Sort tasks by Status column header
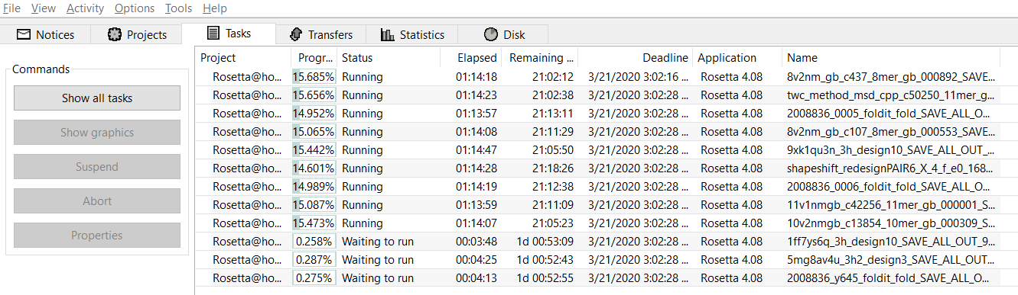This screenshot has height=295, width=1018. click(389, 58)
